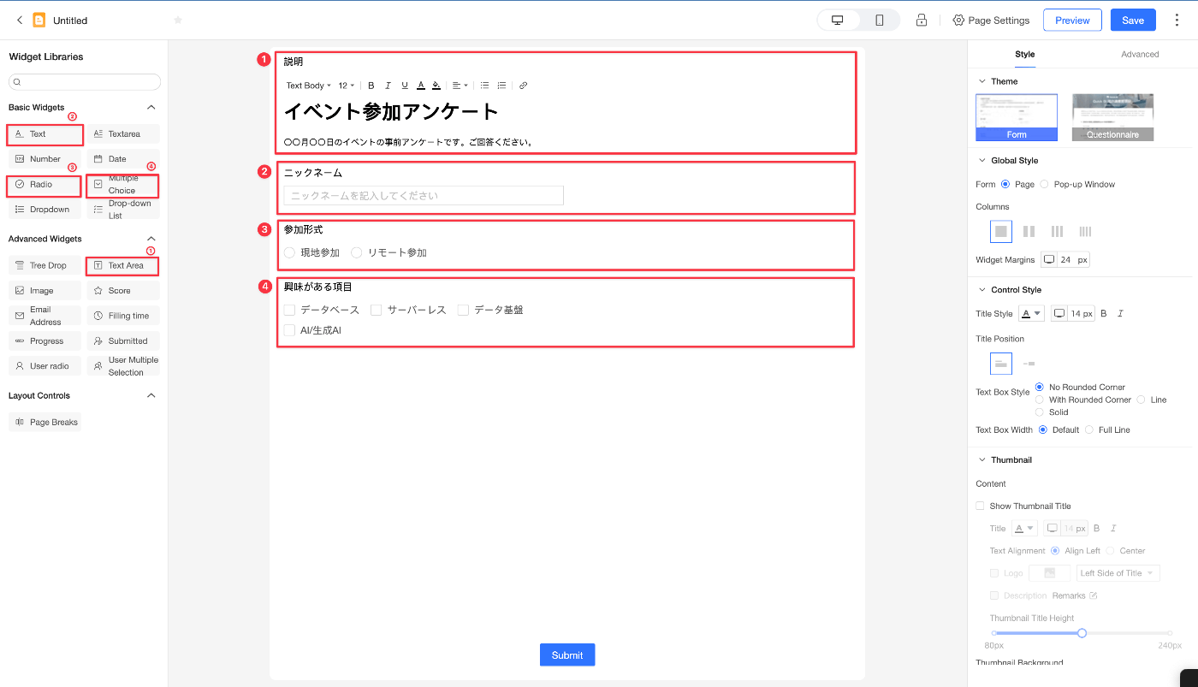Select four columns layout

[x=1085, y=231]
